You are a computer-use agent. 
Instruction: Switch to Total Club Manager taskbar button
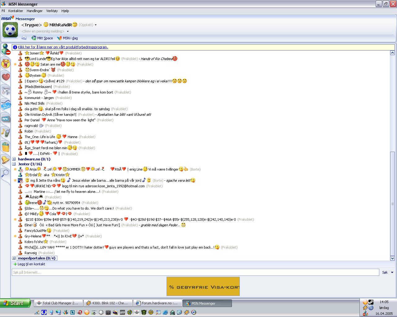(x=58, y=303)
